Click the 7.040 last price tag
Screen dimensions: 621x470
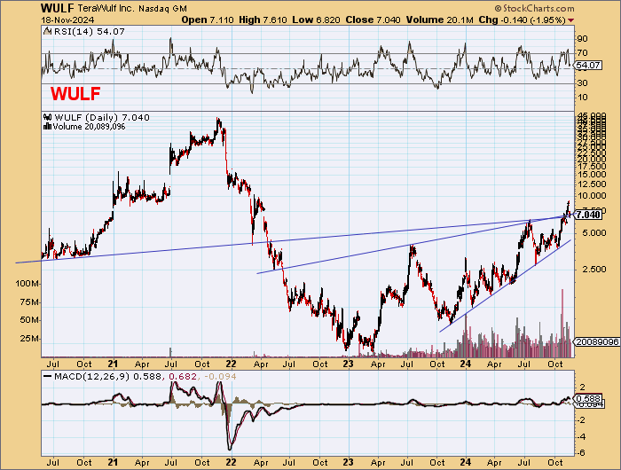click(589, 215)
